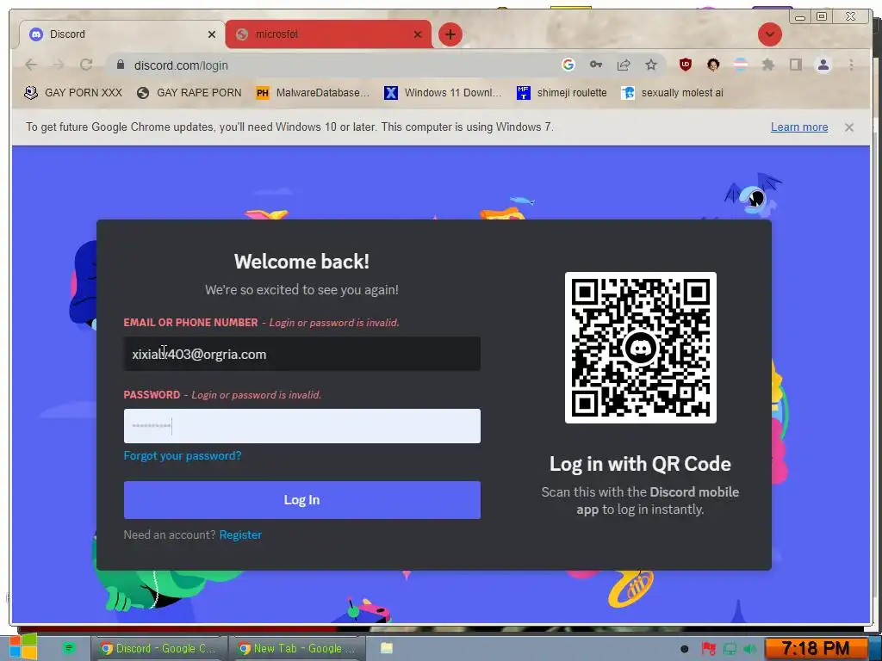The image size is (882, 661).
Task: Go forward to the next page
Action: tap(59, 65)
